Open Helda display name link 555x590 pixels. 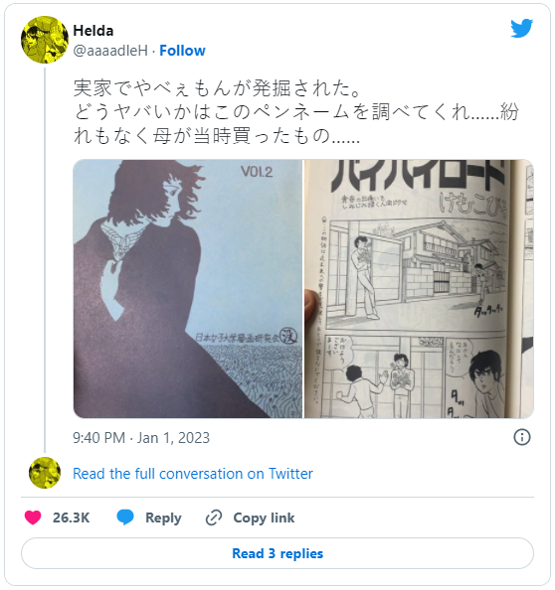93,31
